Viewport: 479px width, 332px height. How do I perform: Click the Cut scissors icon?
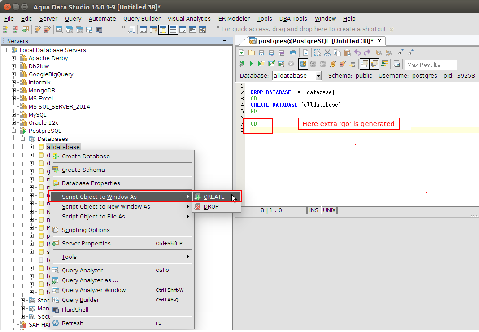[x=327, y=52]
